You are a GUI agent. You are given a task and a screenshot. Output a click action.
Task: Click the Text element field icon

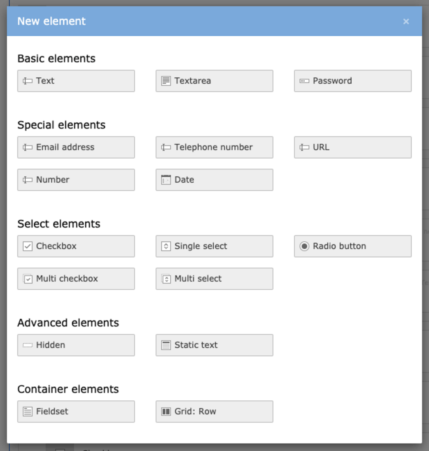click(27, 81)
